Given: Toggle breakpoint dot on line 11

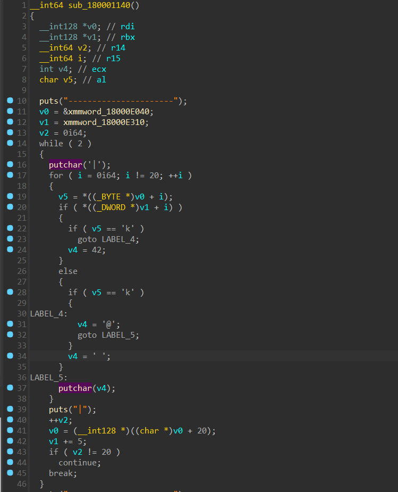Looking at the screenshot, I should tap(10, 111).
